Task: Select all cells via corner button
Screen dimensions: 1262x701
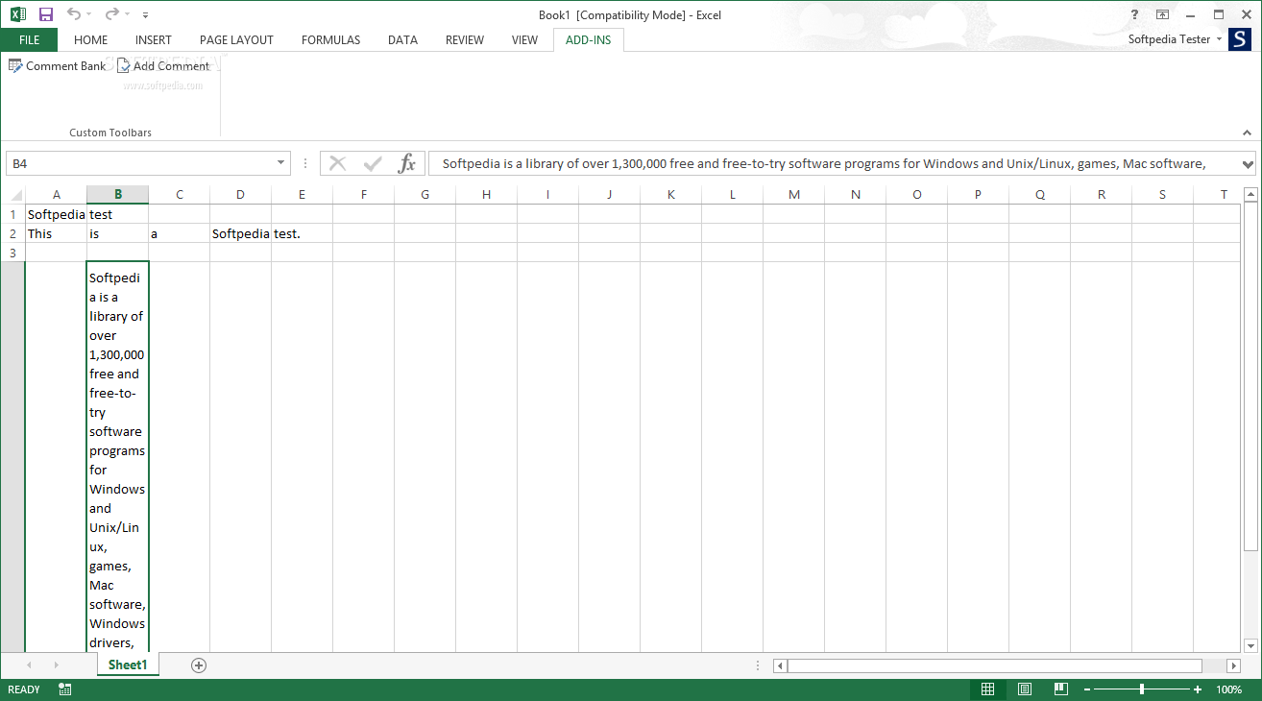Action: 12,195
